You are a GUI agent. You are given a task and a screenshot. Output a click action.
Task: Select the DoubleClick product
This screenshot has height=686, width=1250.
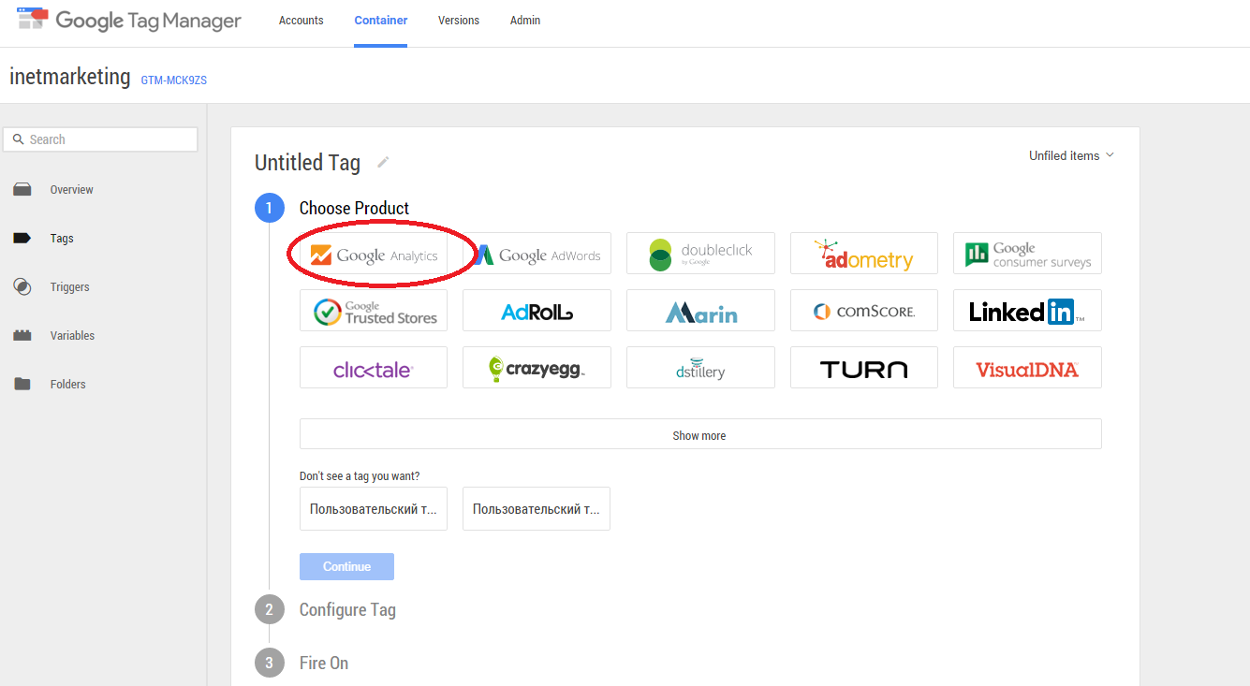click(x=700, y=254)
